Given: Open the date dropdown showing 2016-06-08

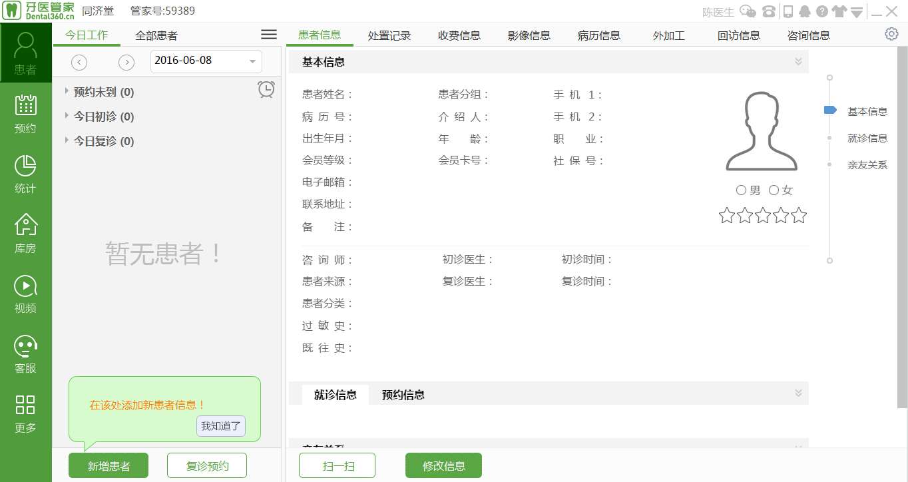Looking at the screenshot, I should coord(206,61).
